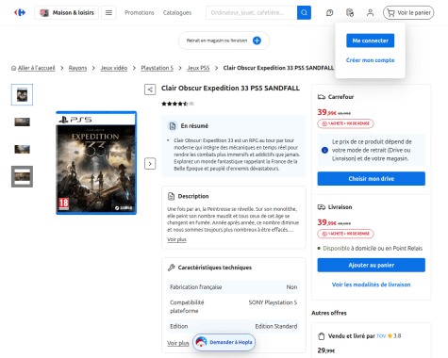This screenshot has width=448, height=358.
Task: Click the share icon beside title
Action: pyautogui.click(x=150, y=89)
